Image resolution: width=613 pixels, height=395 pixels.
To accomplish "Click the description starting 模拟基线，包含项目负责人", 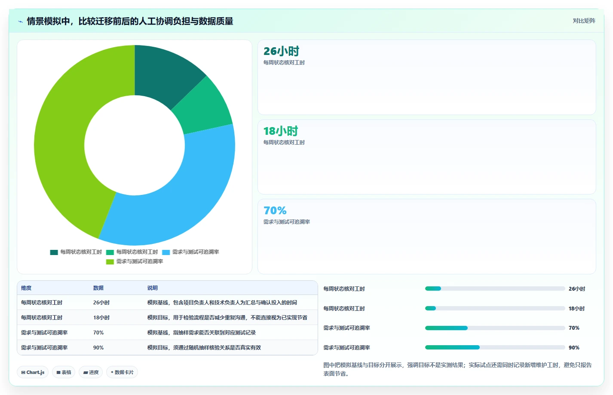I will [222, 303].
